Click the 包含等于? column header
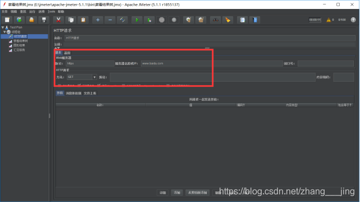This screenshot has height=202, width=360. click(345, 105)
